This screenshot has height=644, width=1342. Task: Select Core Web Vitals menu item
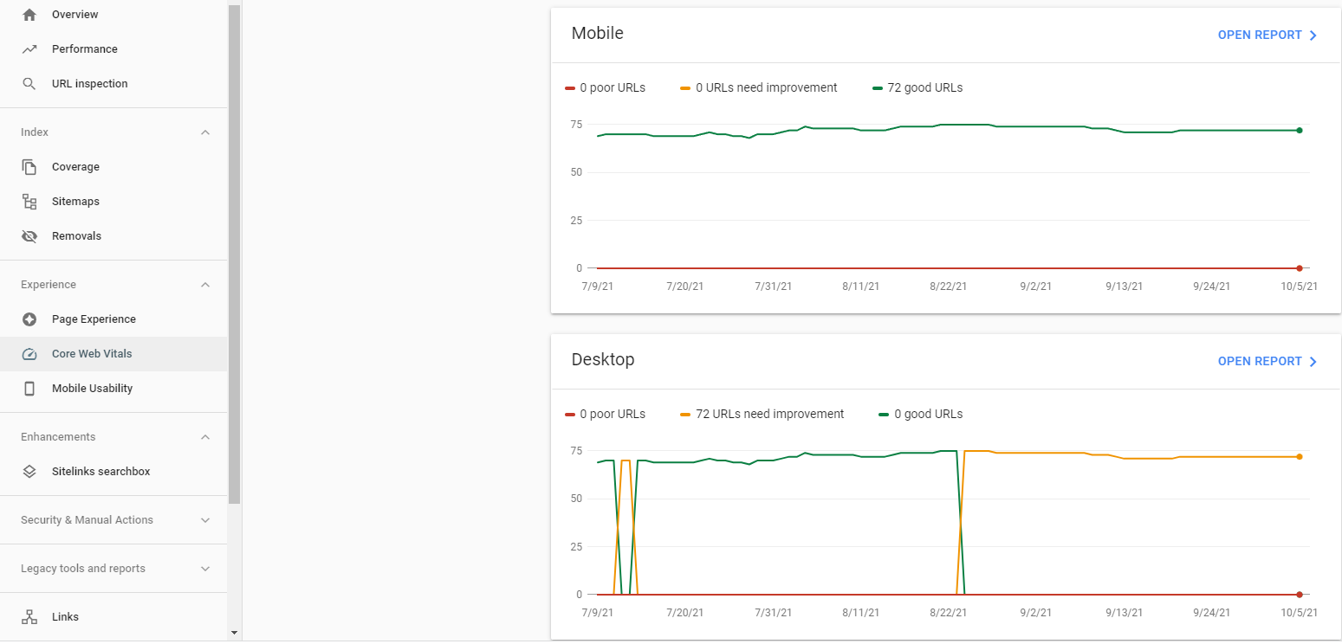92,354
